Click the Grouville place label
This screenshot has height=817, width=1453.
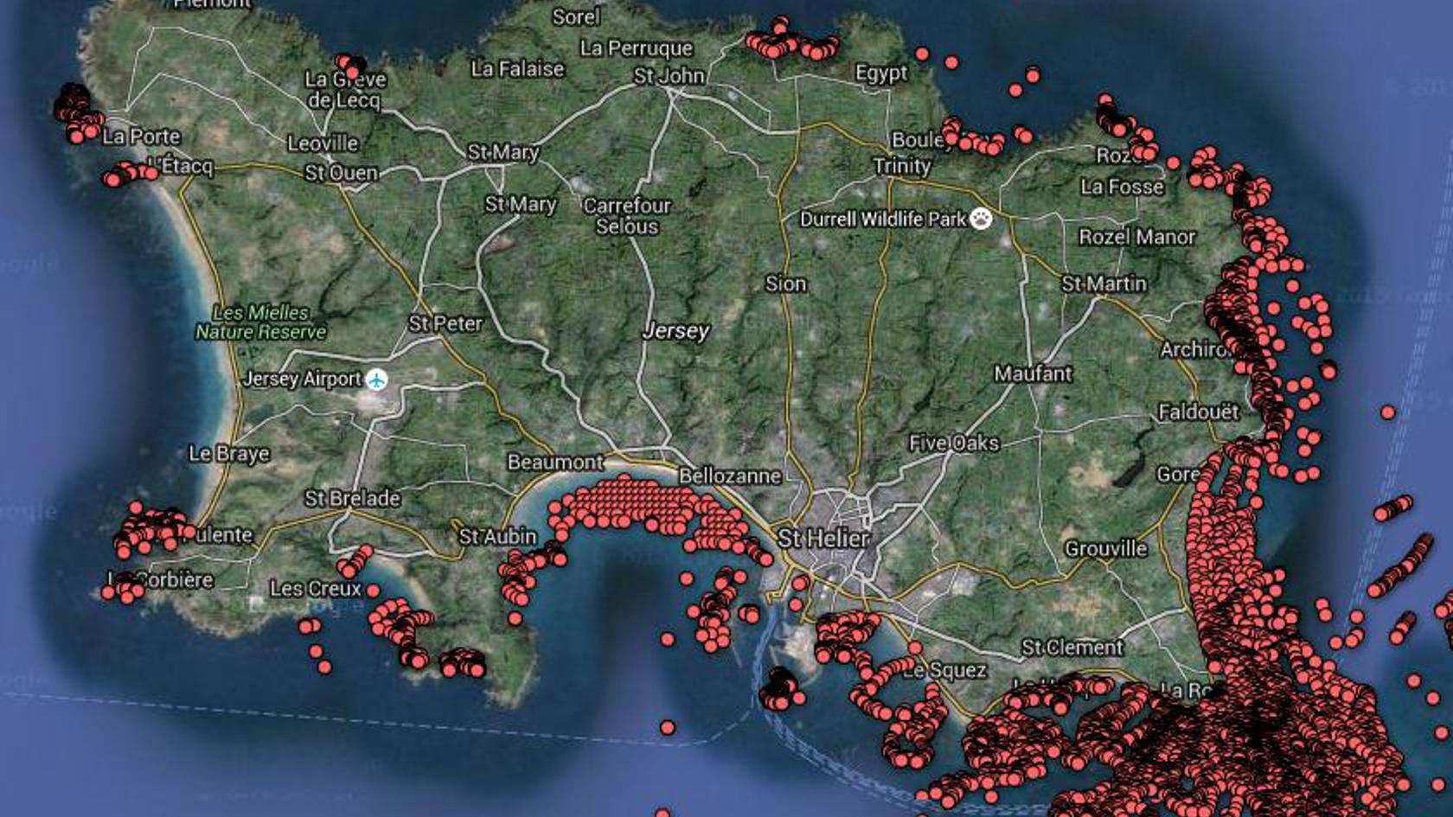tap(1105, 549)
